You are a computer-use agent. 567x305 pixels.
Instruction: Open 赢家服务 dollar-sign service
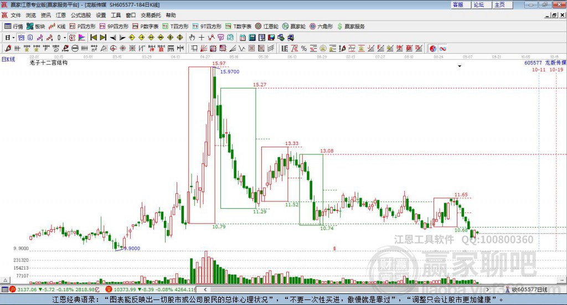coord(350,27)
